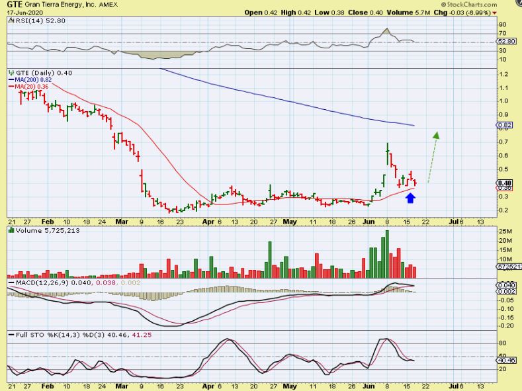Viewport: 522px width, 391px height.
Task: Click the 40.46 stochastic value tag on the axis
Action: (506, 360)
